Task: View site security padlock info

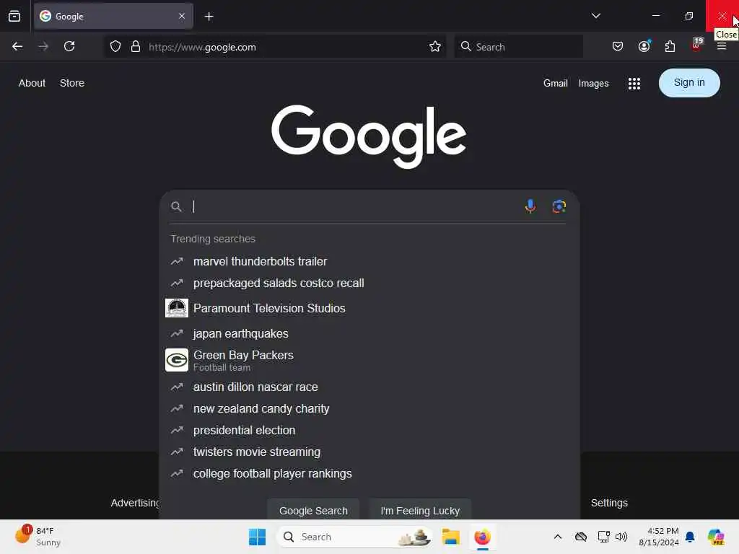Action: point(136,46)
